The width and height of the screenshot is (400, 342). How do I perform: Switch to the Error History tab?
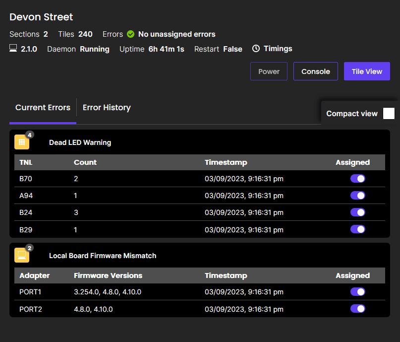pyautogui.click(x=107, y=108)
